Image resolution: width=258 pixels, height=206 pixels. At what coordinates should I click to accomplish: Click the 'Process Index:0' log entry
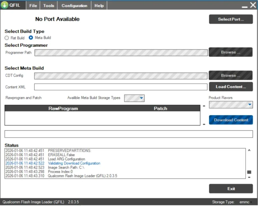tap(60, 172)
